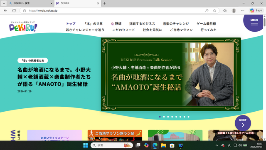This screenshot has width=266, height=150.
Task: Open 若きチャレンジャーを追う navigation item
Action: [85, 30]
